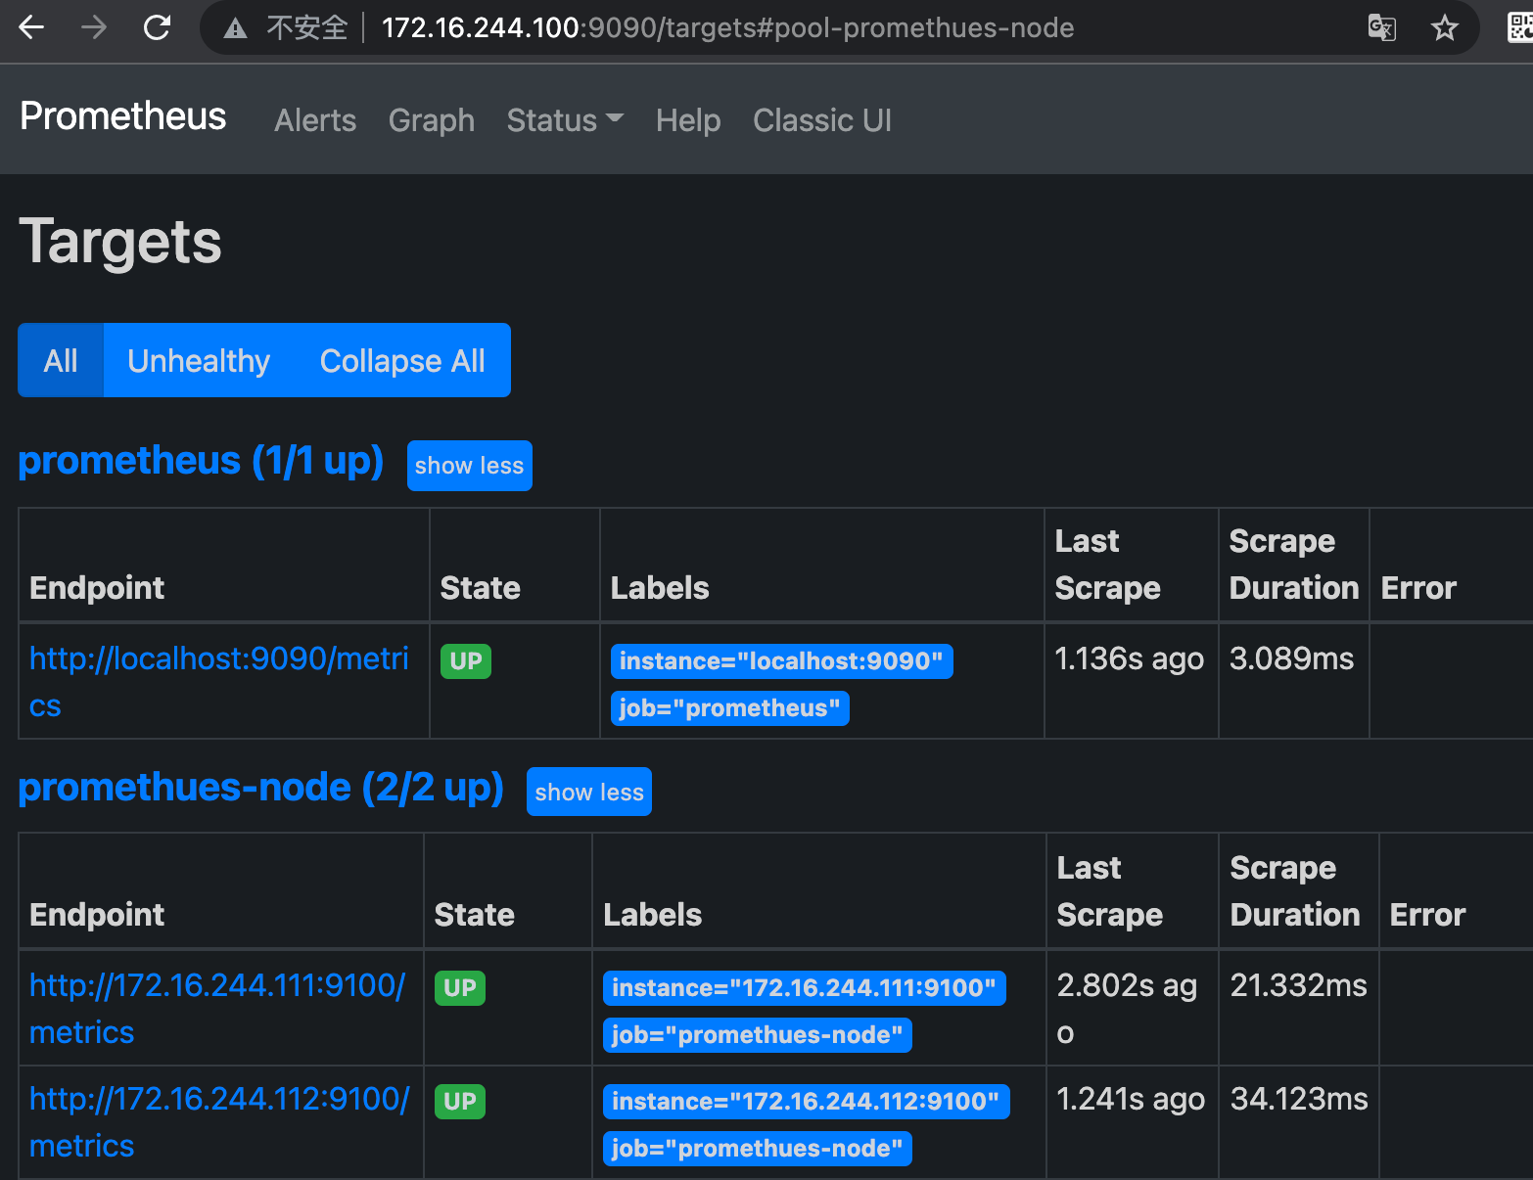The width and height of the screenshot is (1533, 1180).
Task: Click the job label in the 172.16.244.112 row
Action: (x=757, y=1149)
